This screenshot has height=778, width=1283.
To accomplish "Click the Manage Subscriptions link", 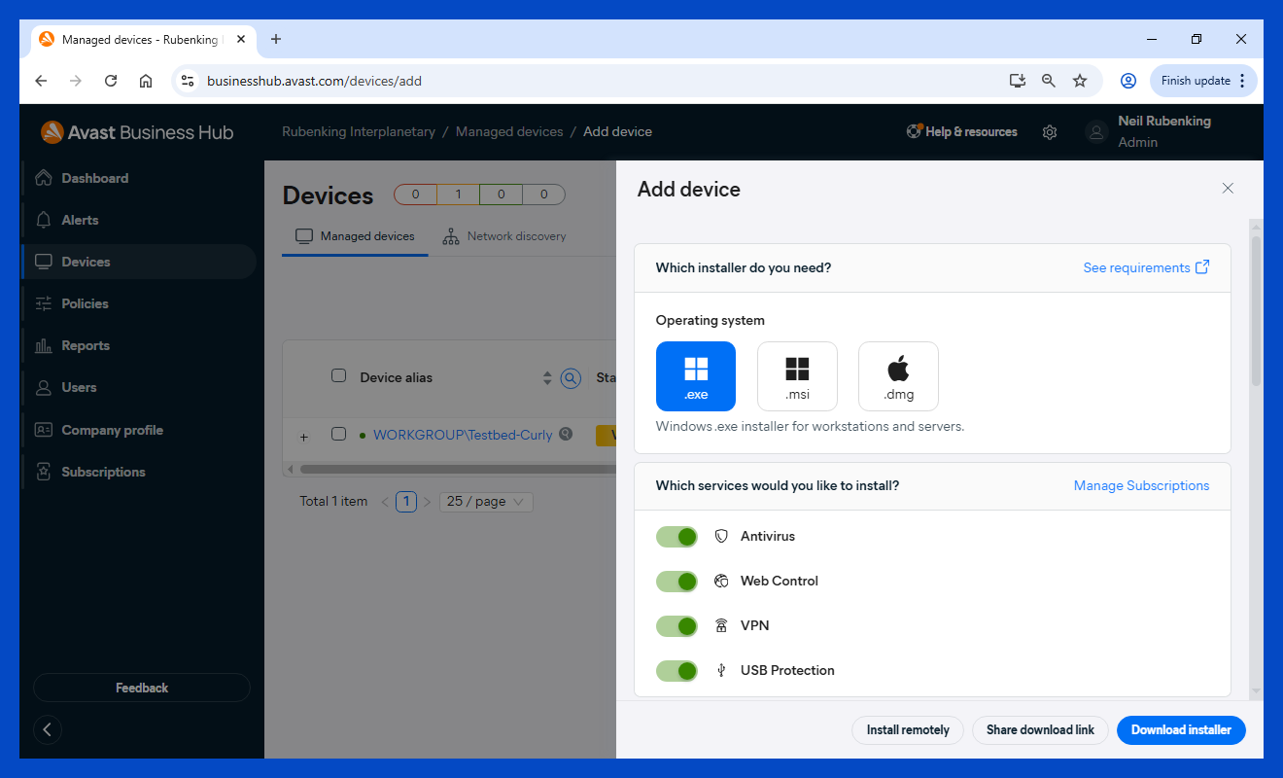I will [1142, 485].
